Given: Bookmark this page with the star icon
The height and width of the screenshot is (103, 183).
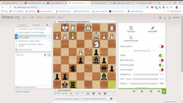Looking at the screenshot, I should [x=147, y=7].
